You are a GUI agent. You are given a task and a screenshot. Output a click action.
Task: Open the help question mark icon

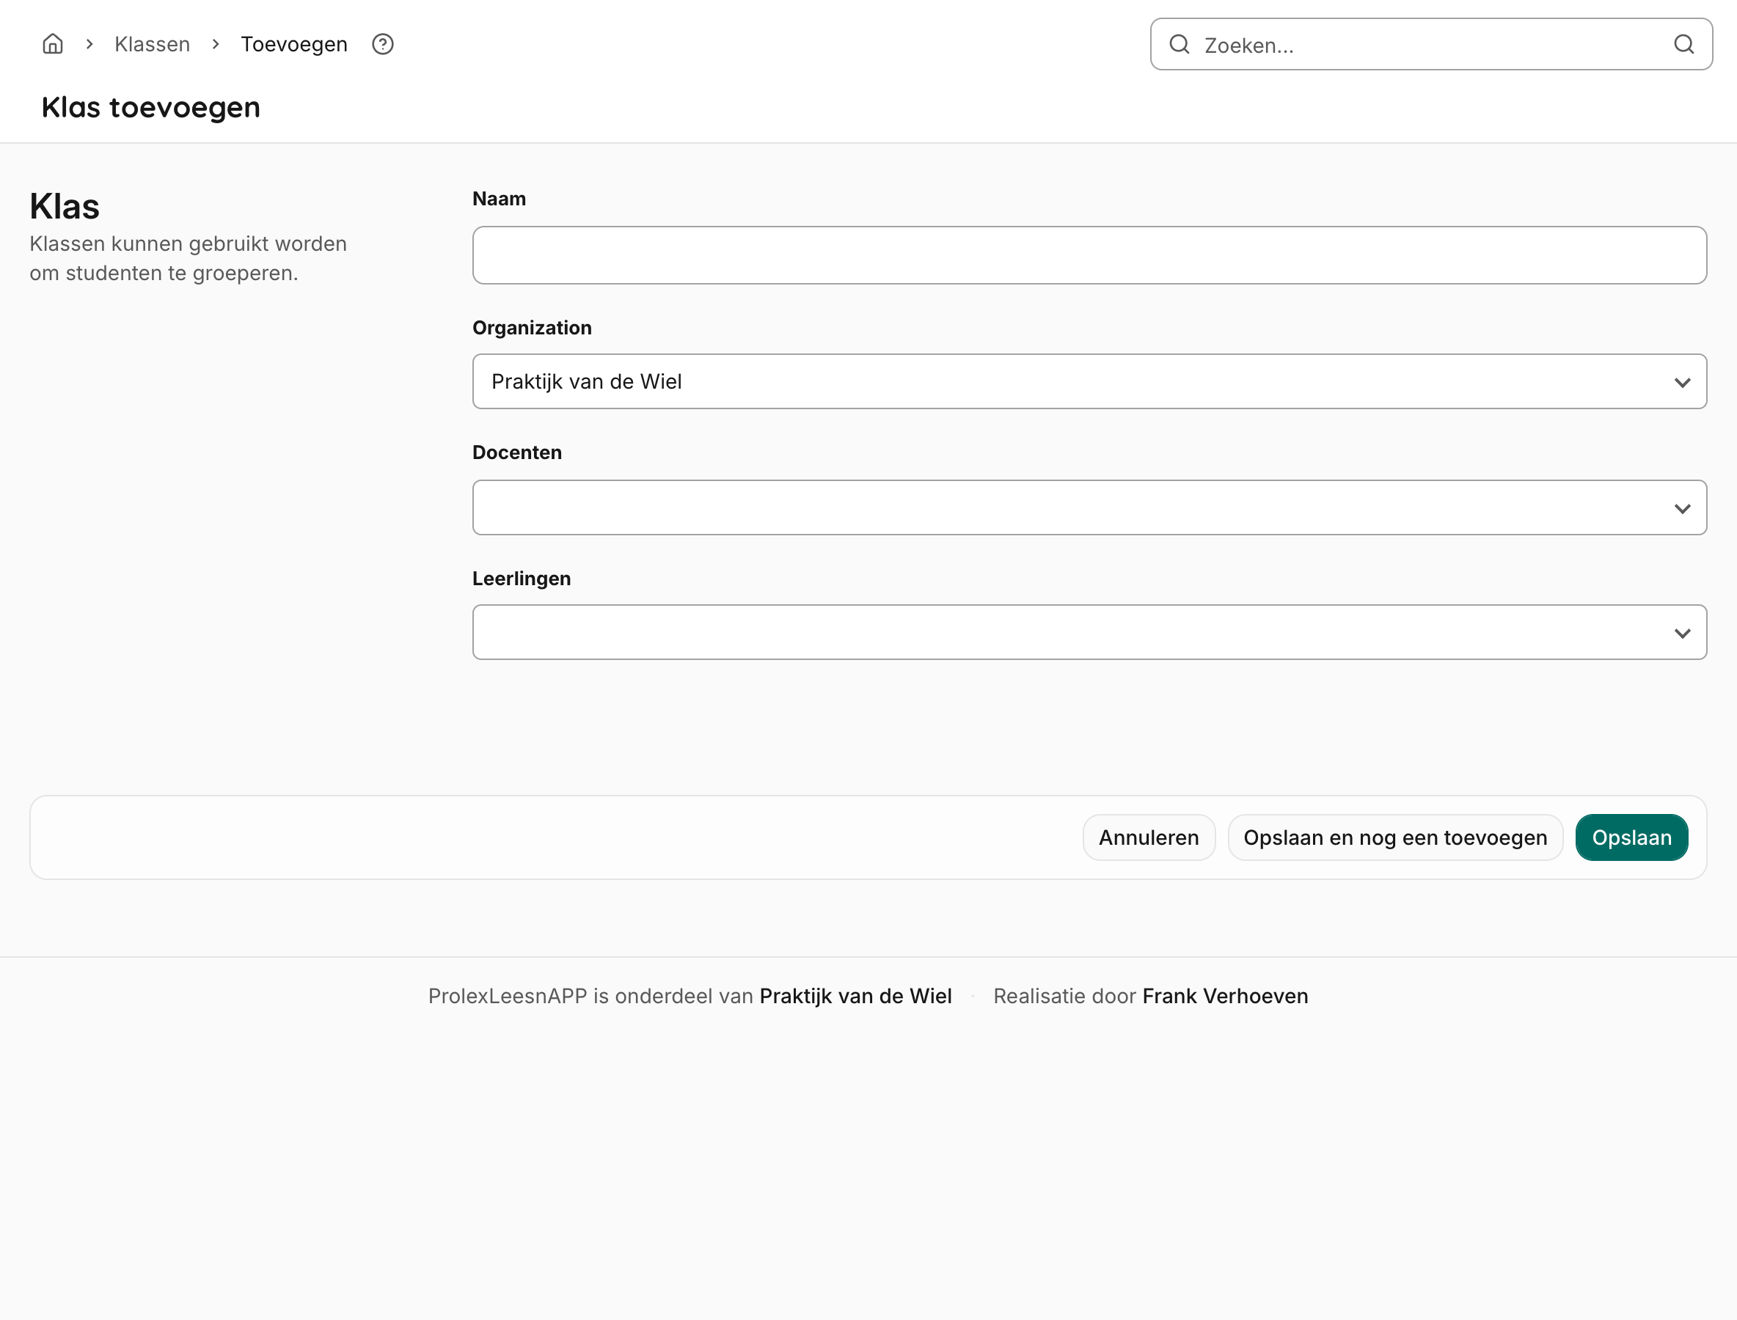click(383, 44)
